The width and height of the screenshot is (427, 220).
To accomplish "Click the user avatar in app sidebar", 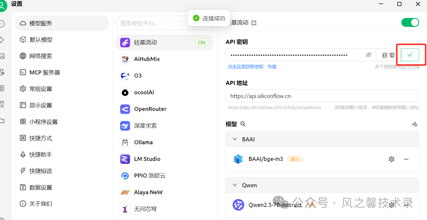I will [x=3, y=6].
